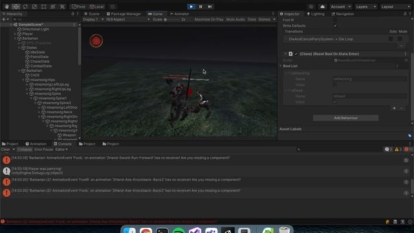Lock the Hierarchy panel

pyautogui.click(x=73, y=14)
